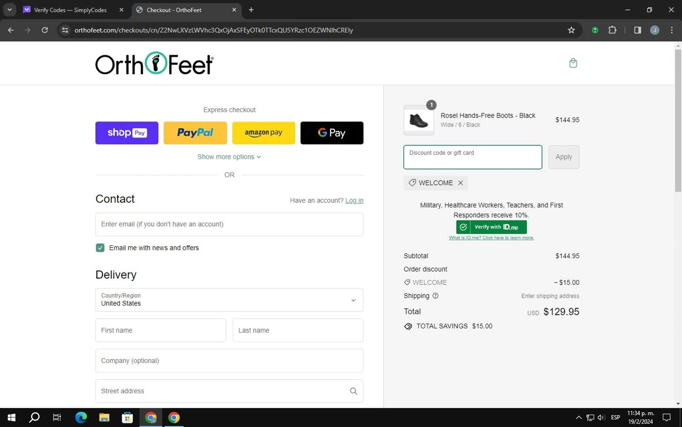Remove the WELCOME discount code tag

click(x=461, y=183)
